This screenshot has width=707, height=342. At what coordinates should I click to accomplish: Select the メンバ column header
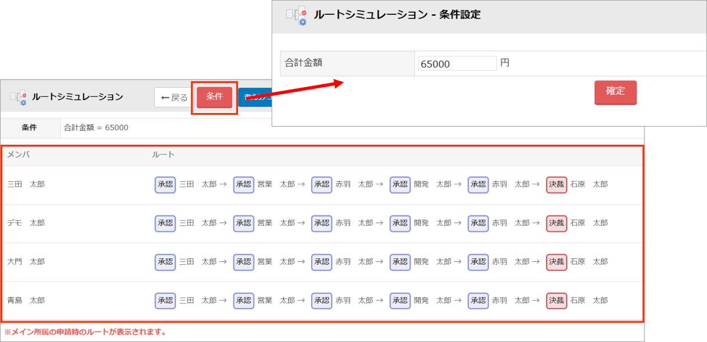click(x=18, y=155)
